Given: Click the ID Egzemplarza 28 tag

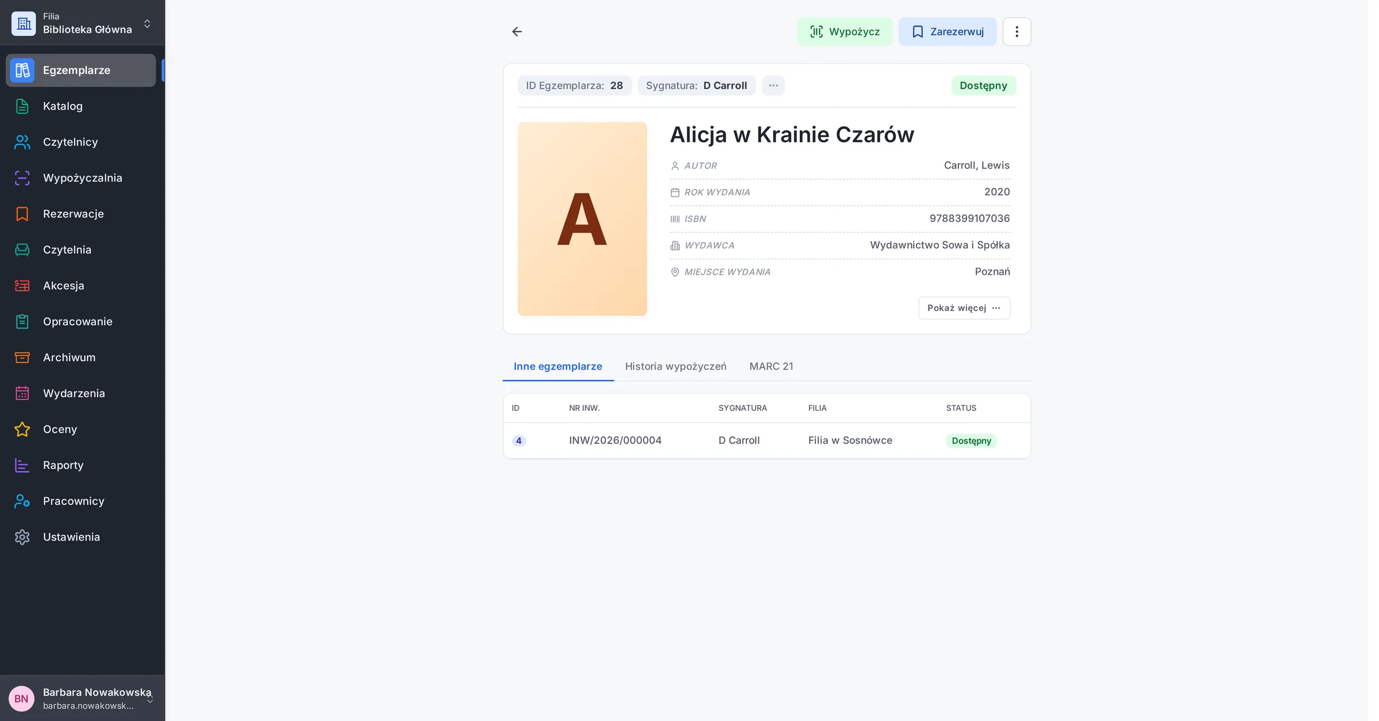Looking at the screenshot, I should coord(574,86).
